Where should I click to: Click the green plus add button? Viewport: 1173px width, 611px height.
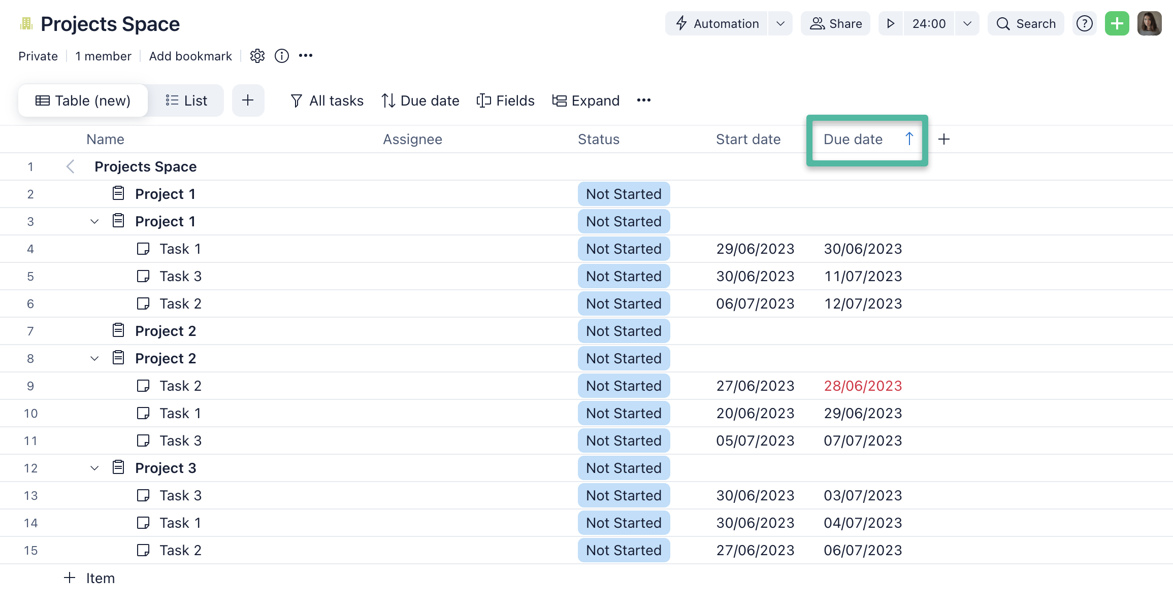[1117, 24]
